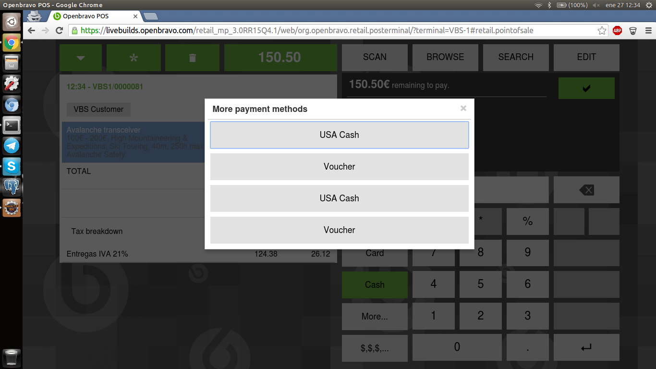Switch to the SCAN tab
The height and width of the screenshot is (369, 656).
tap(375, 57)
